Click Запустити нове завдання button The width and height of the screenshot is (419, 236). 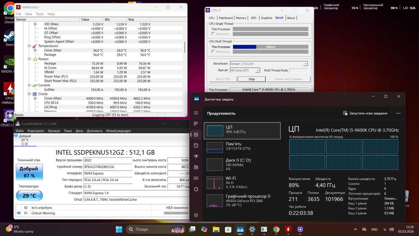tap(365, 113)
